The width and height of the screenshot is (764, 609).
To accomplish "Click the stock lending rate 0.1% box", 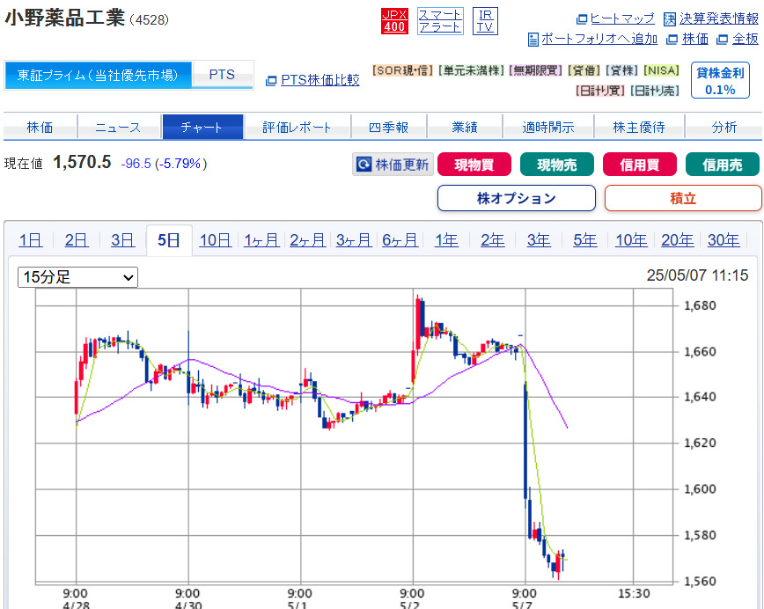I will 720,81.
